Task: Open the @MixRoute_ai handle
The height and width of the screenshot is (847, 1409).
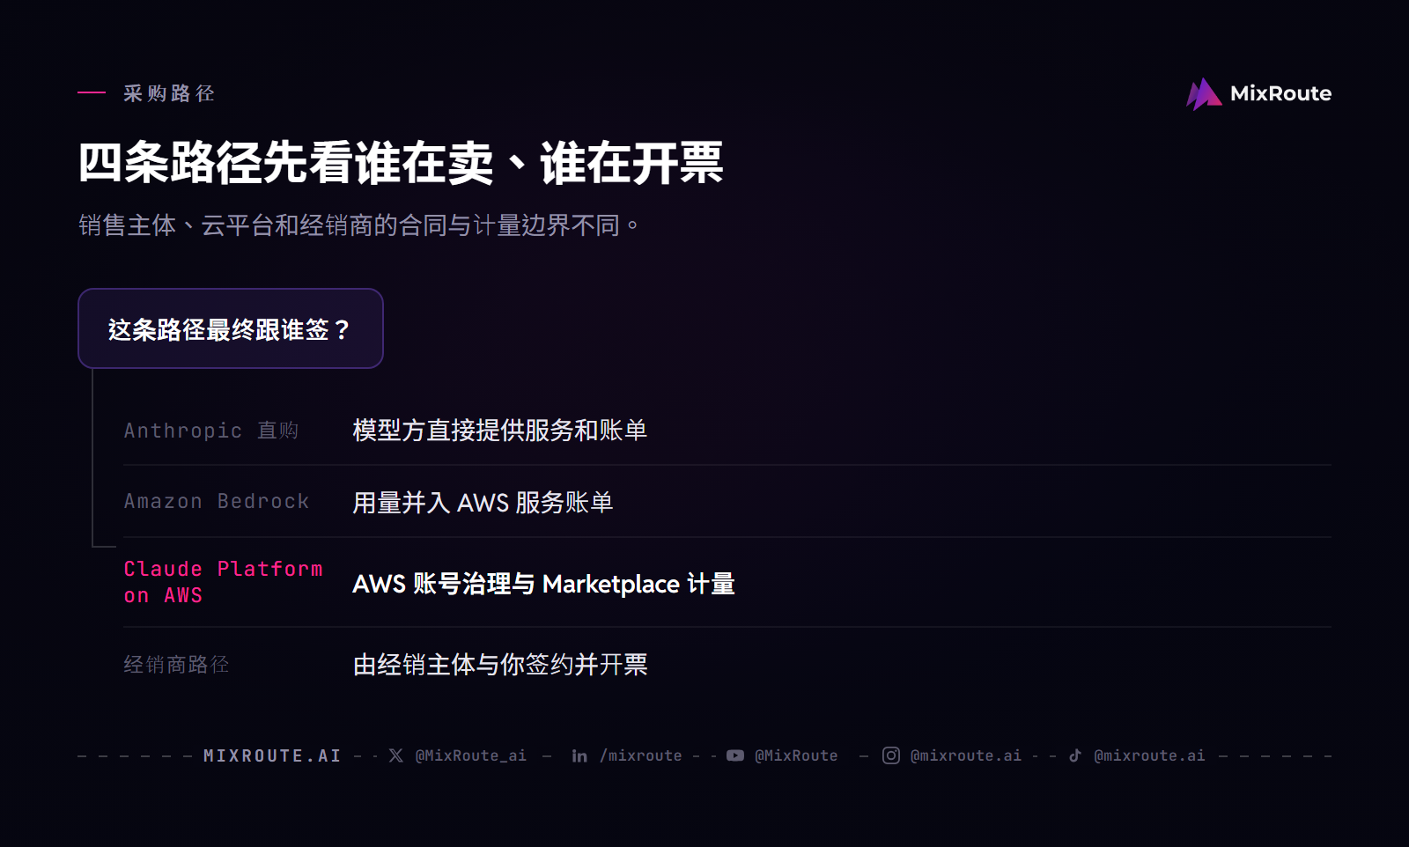Action: pyautogui.click(x=471, y=755)
